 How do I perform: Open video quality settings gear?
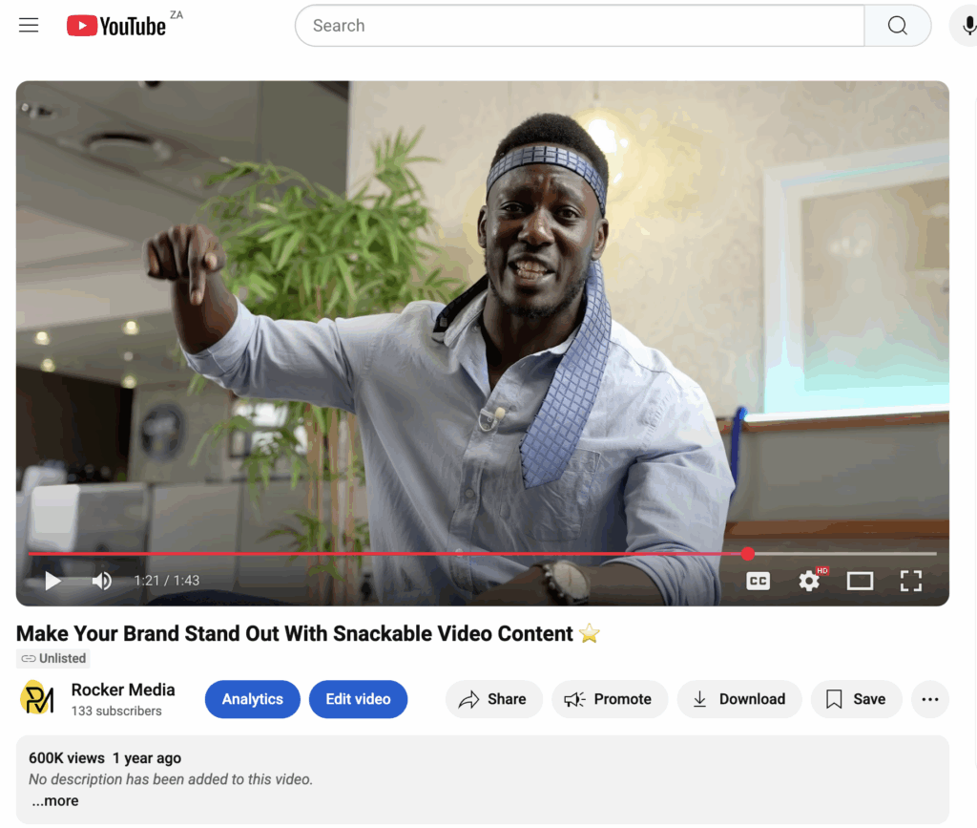pyautogui.click(x=809, y=581)
